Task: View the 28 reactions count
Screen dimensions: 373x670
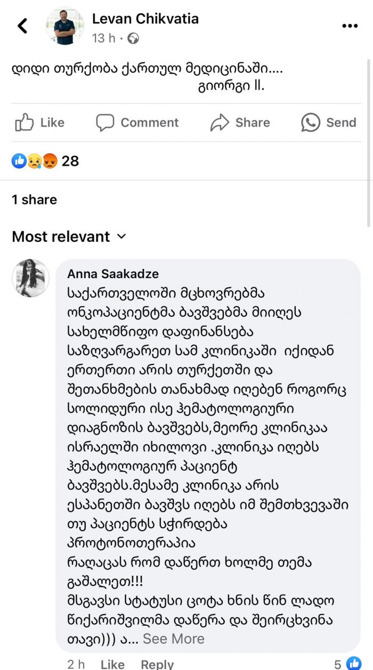Action: click(x=70, y=161)
